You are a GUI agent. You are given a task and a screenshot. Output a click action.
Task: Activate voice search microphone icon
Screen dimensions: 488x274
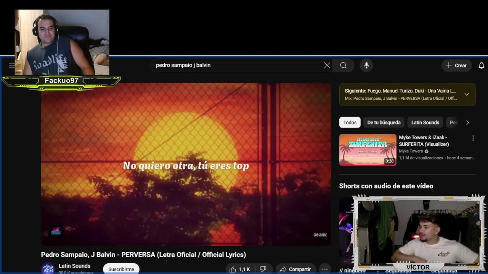(366, 65)
